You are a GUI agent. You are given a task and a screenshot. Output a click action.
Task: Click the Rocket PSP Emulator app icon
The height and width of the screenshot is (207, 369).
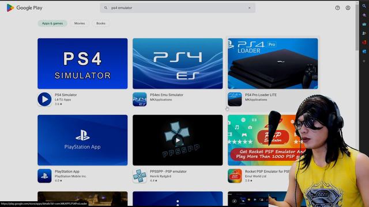coord(235,176)
